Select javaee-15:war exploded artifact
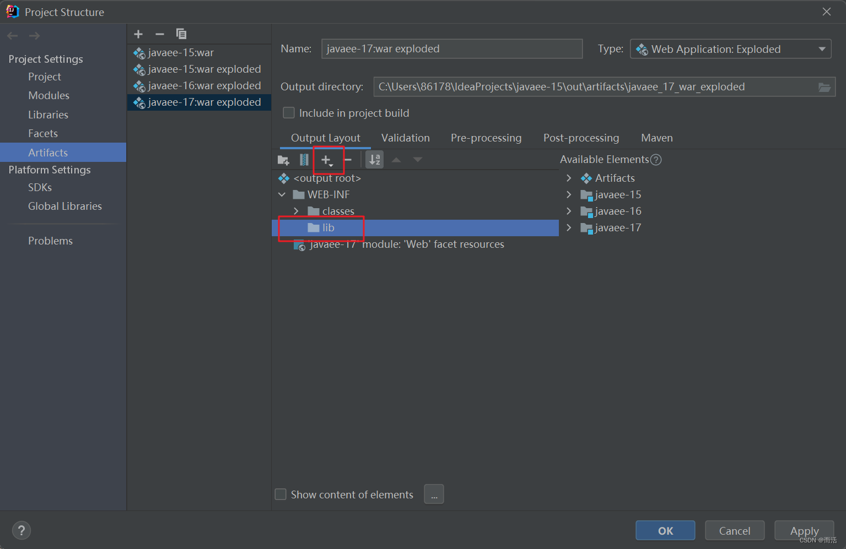Screen dimensions: 846x549 pyautogui.click(x=199, y=69)
